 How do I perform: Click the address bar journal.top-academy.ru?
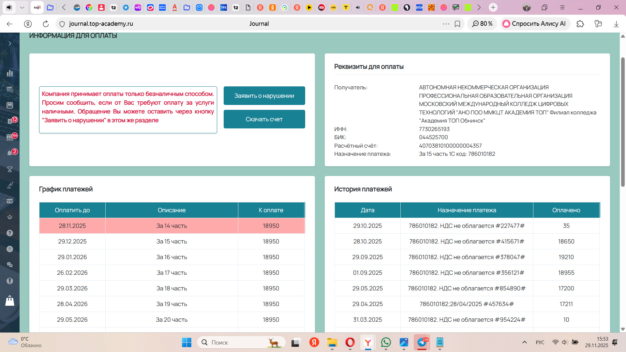click(101, 24)
